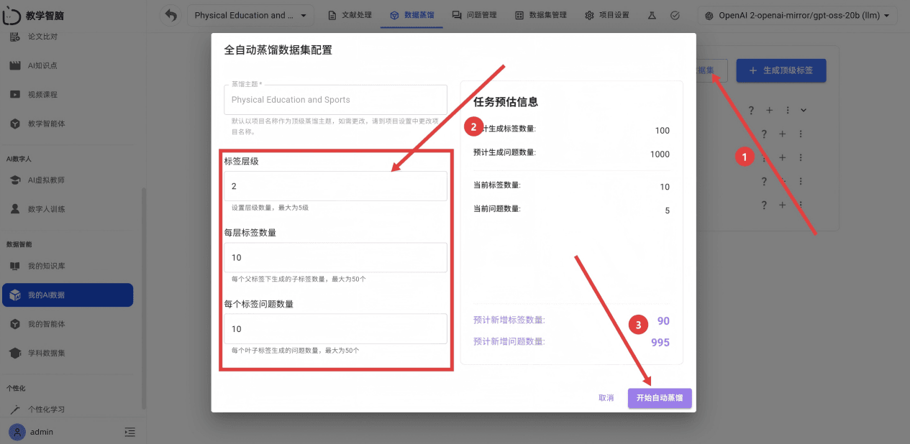Click the 预计新增标签数量 value 90
This screenshot has width=910, height=444.
(663, 321)
